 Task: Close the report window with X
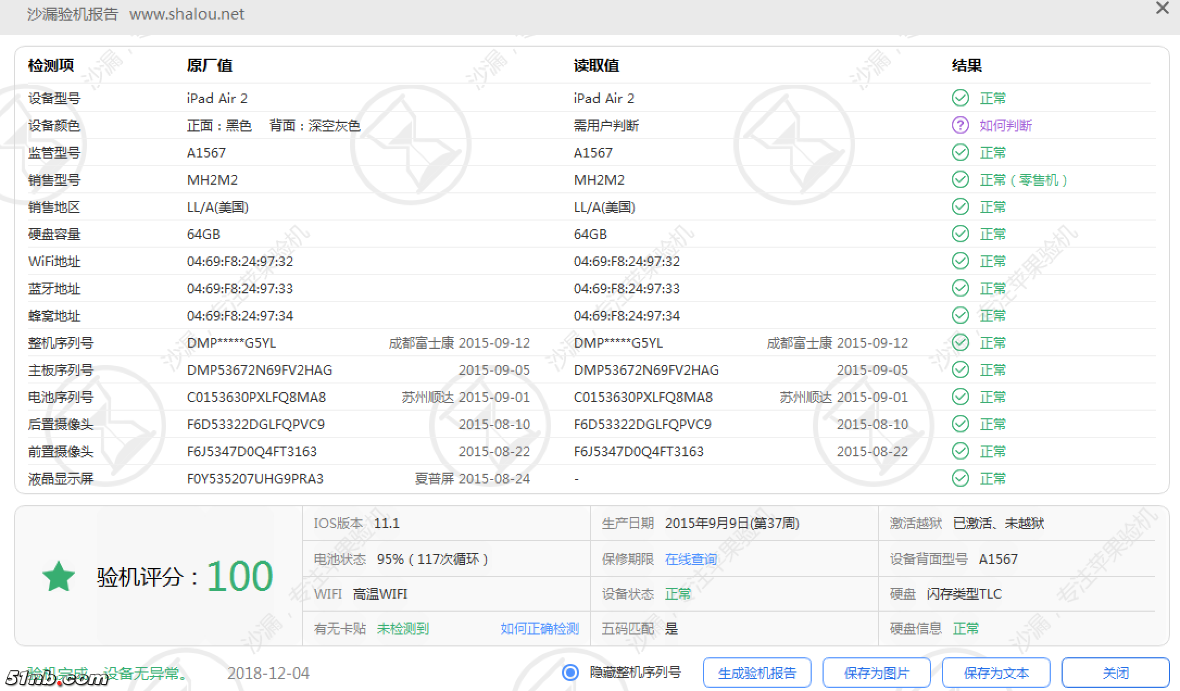1162,8
